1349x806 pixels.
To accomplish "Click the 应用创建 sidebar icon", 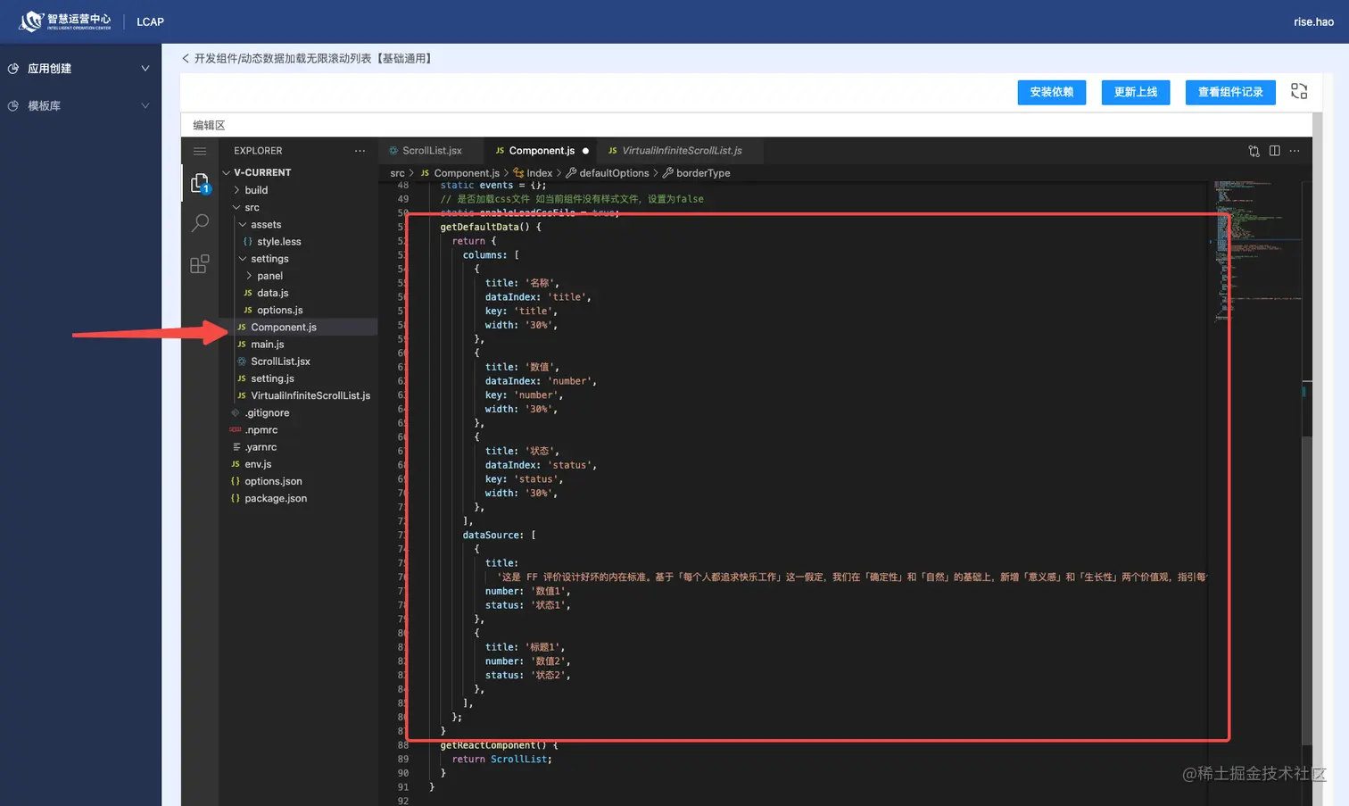I will 13,69.
